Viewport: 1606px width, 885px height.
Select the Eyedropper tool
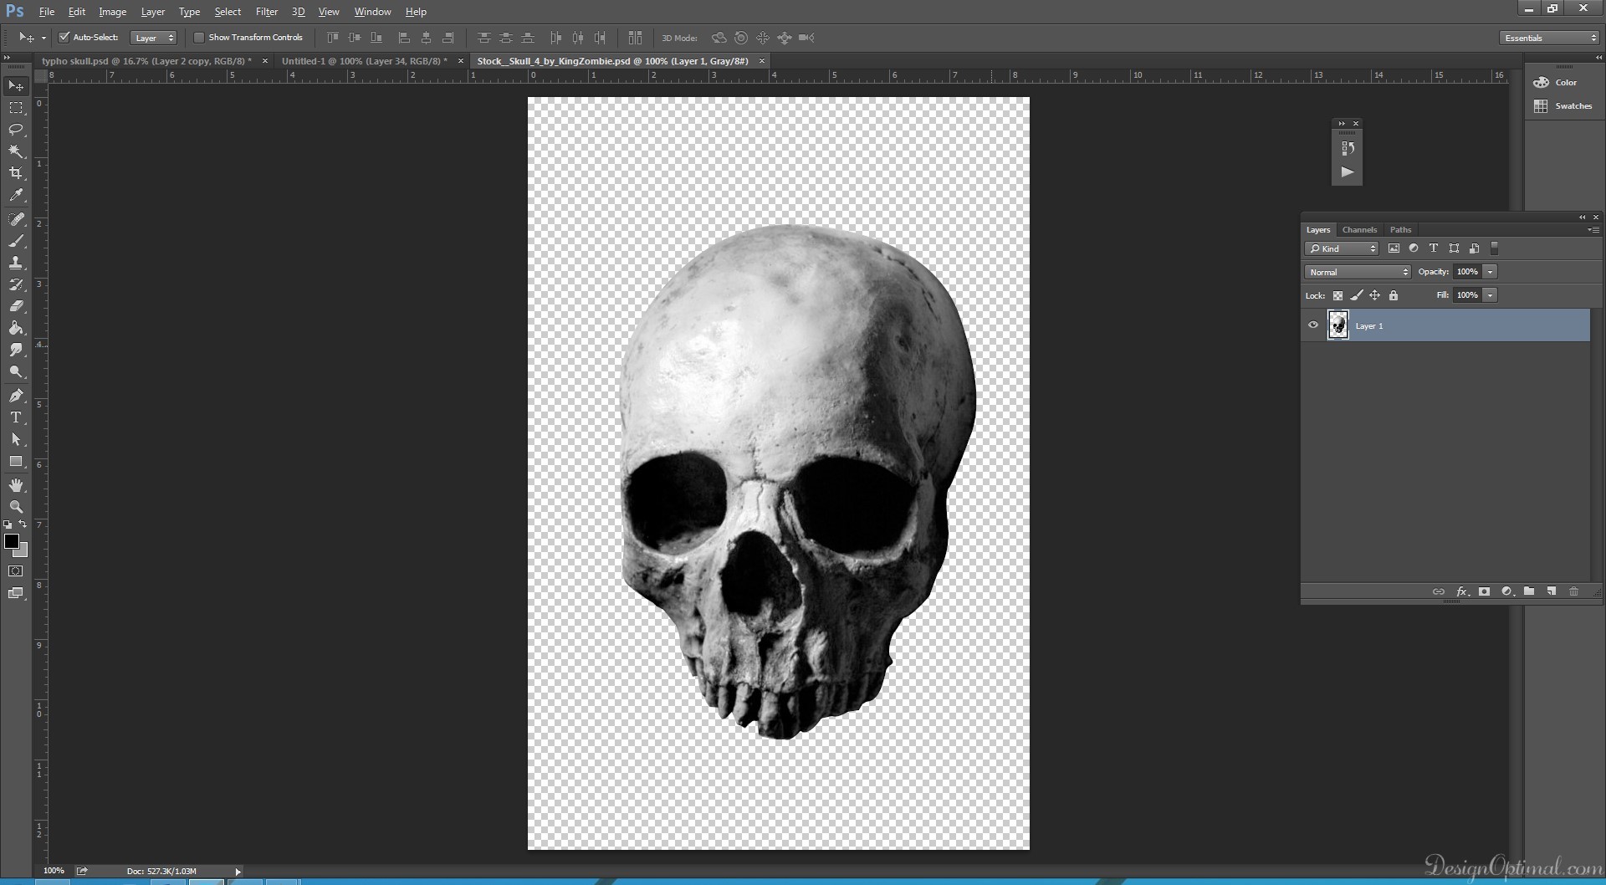(16, 195)
